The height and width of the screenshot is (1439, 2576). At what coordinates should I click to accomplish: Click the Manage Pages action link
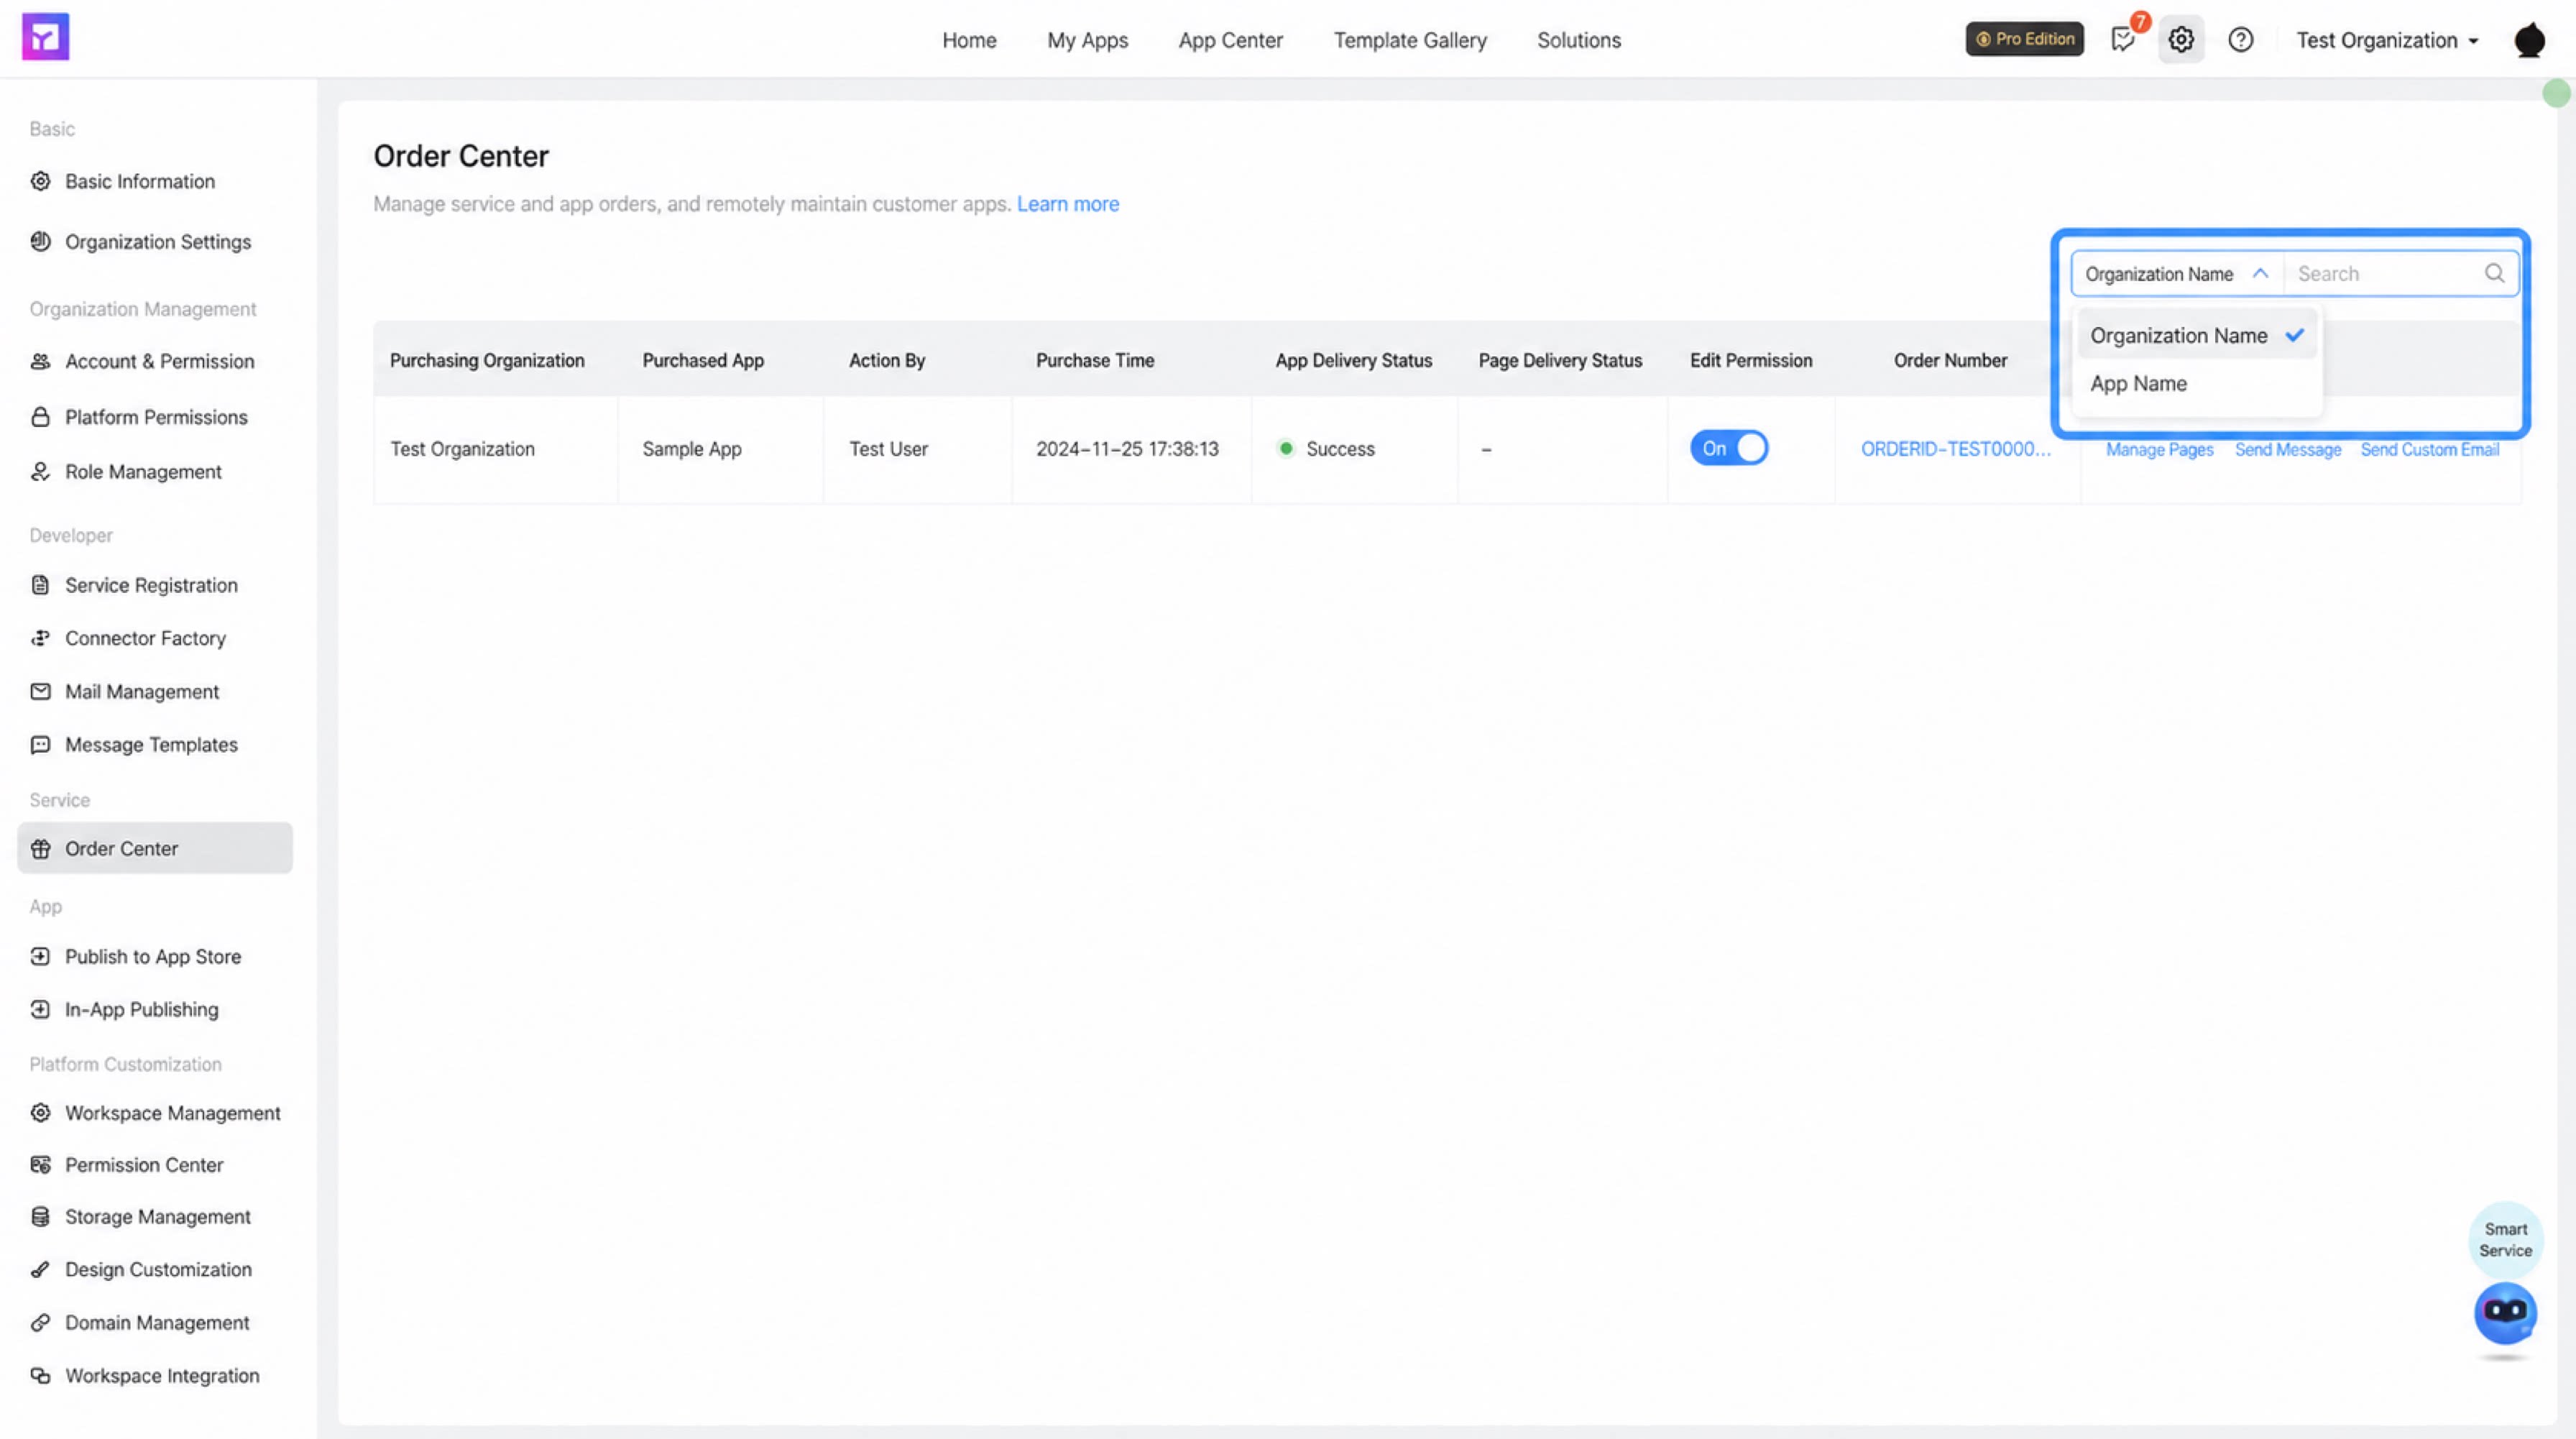tap(2159, 450)
